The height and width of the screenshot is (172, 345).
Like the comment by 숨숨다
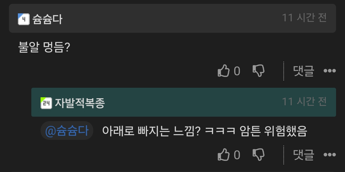click(224, 71)
